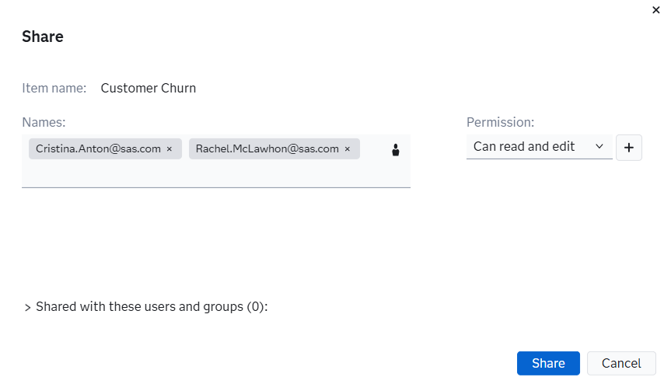Open the Permission dropdown

tap(539, 146)
